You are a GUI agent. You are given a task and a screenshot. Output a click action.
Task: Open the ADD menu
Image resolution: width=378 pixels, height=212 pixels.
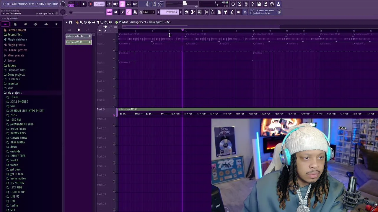click(14, 4)
